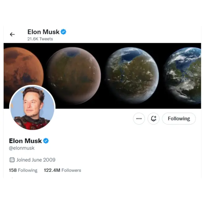Turn on notifications with the bell icon
The image size is (204, 204).
pos(154,118)
